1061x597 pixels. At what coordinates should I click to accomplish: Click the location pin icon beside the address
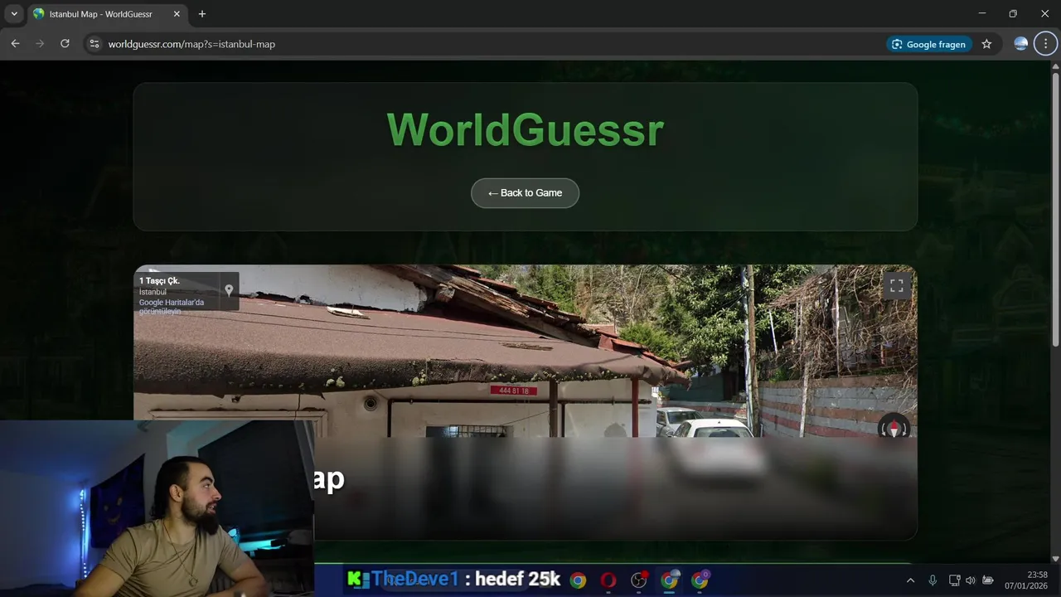(x=229, y=290)
